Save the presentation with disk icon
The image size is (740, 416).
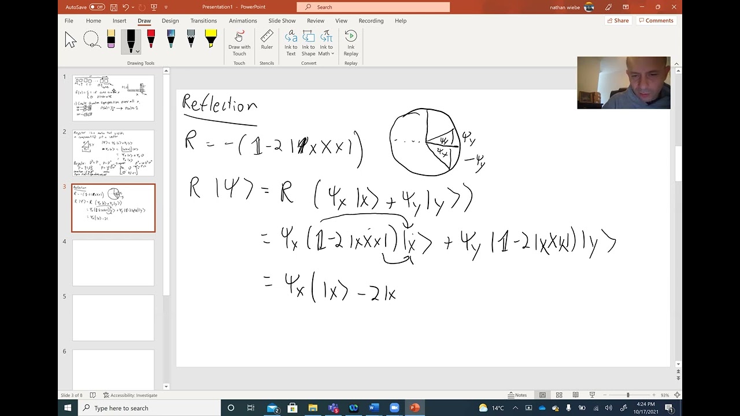pos(114,7)
